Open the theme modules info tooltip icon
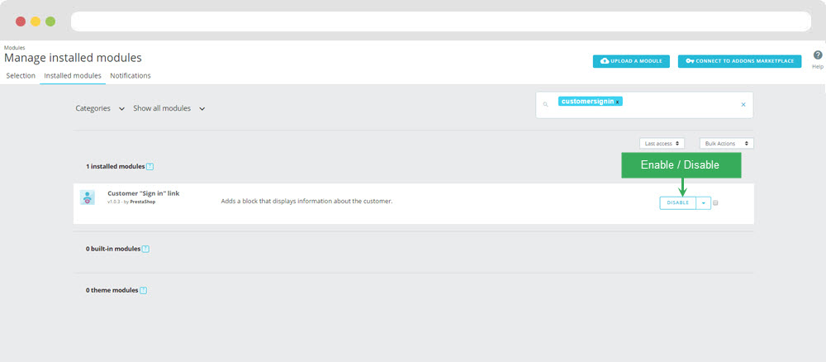 143,290
